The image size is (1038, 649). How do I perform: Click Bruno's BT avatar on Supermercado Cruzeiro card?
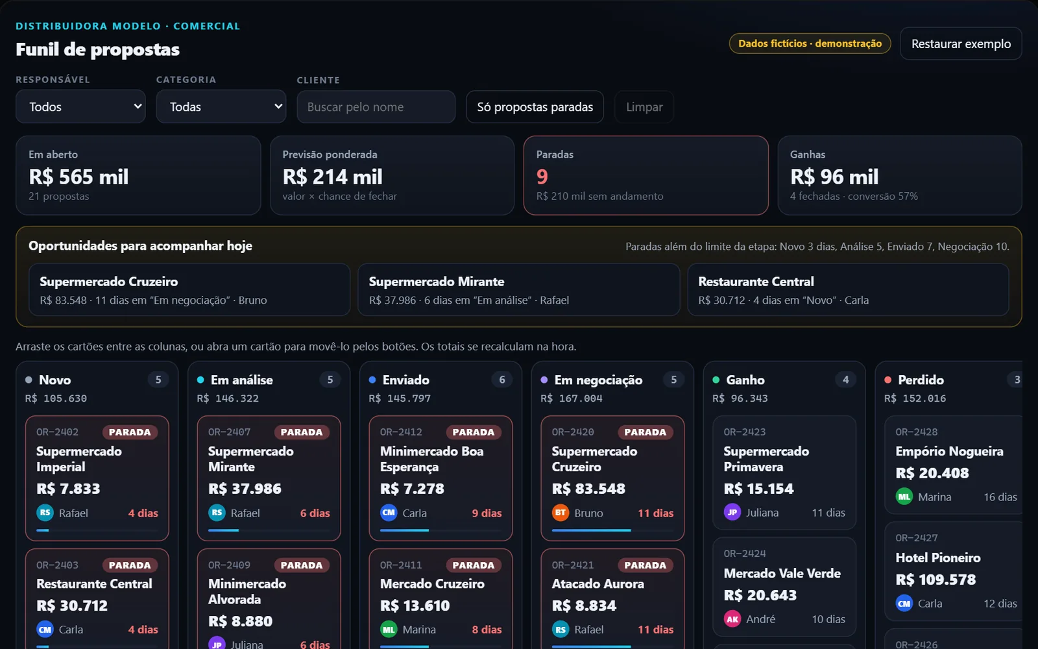click(561, 513)
